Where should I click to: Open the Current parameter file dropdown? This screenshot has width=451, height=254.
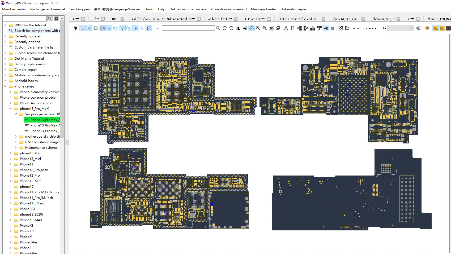401,28
